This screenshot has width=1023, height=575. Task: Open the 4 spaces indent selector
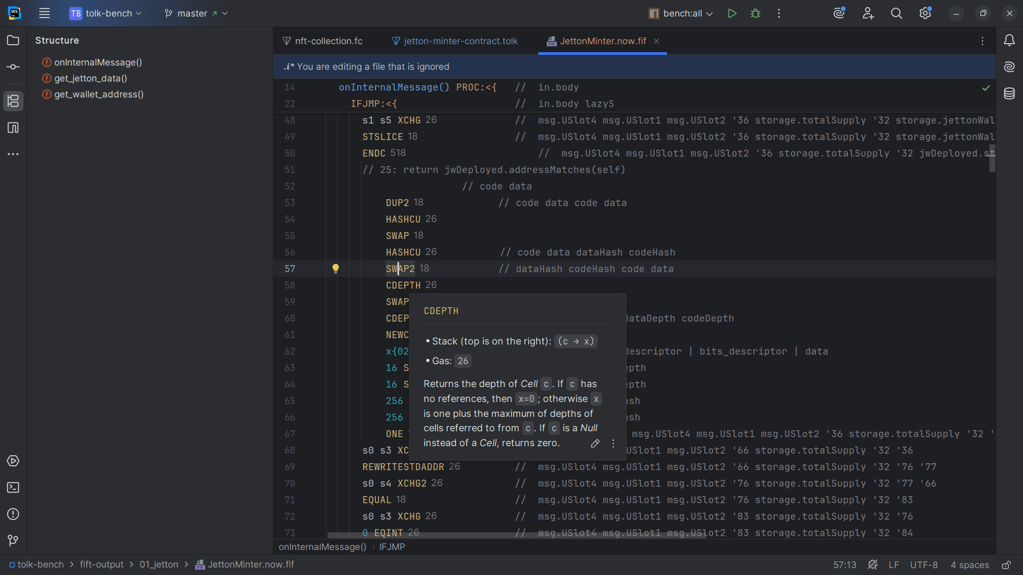tap(970, 565)
